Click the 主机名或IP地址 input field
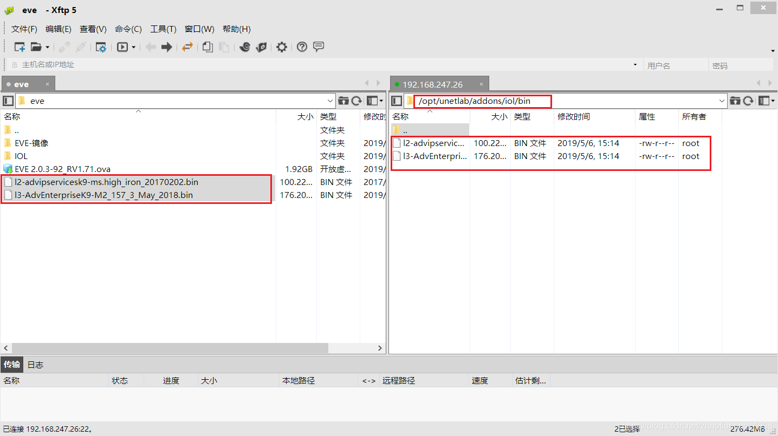This screenshot has width=778, height=436. coord(325,65)
